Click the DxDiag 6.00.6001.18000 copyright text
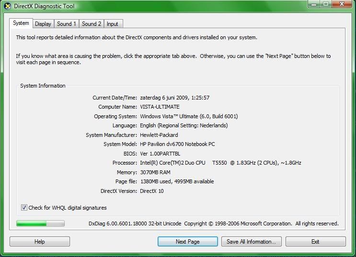 point(213,223)
